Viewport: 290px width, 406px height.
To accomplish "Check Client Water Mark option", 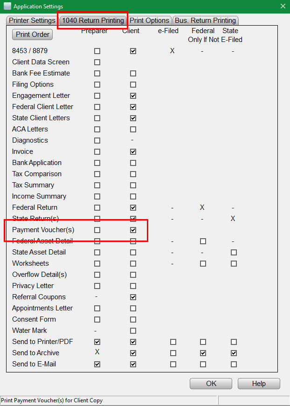I will (x=133, y=330).
